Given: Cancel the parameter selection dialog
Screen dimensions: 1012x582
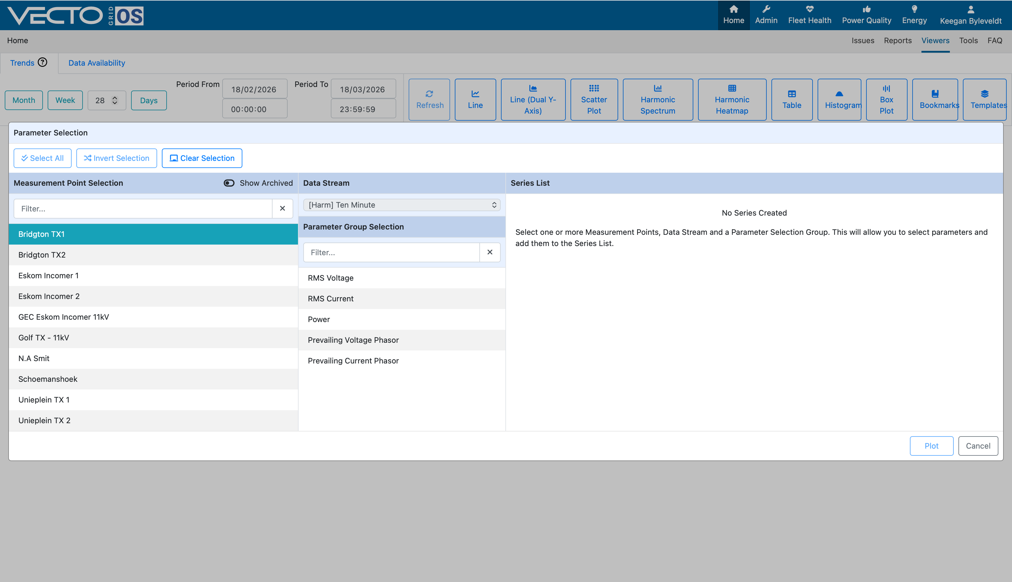Looking at the screenshot, I should (978, 446).
